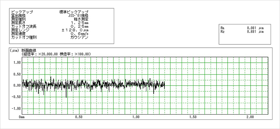280x129 pixels.
Task: Click the ガウシアン cutoff type value
Action: 79,37
